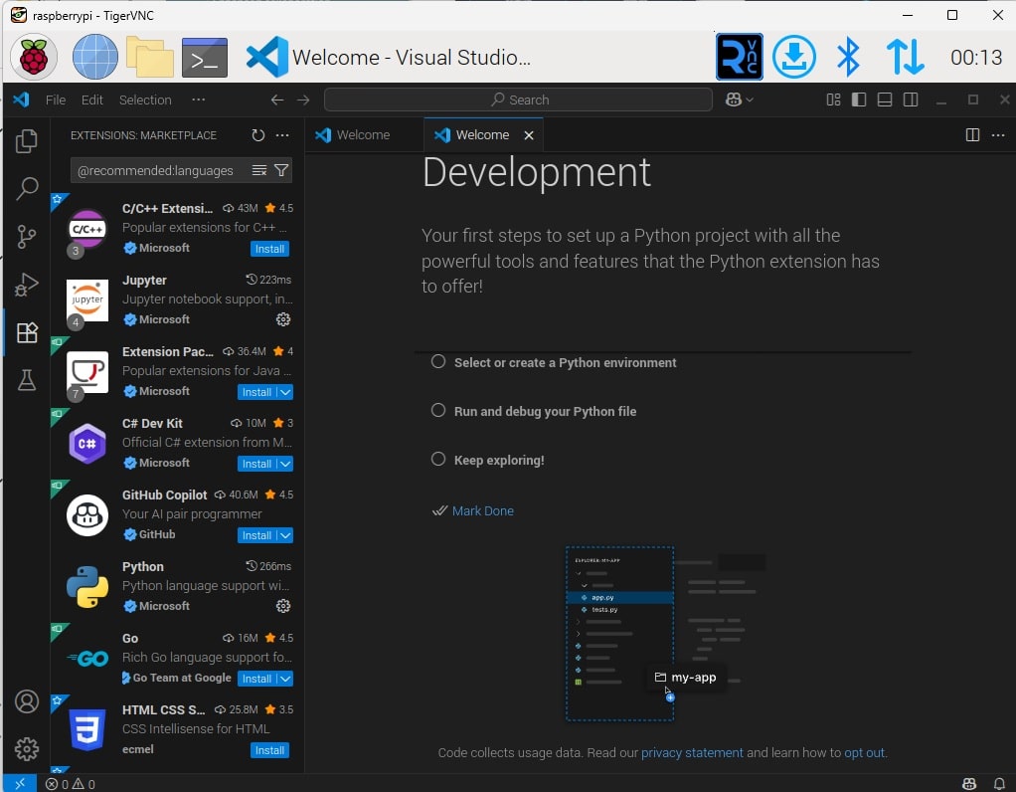Open the Accounts menu icon
The height and width of the screenshot is (792, 1016).
point(27,701)
